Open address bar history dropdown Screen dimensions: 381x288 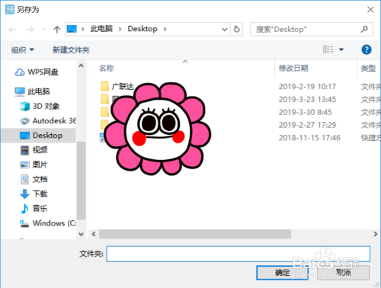click(x=224, y=30)
